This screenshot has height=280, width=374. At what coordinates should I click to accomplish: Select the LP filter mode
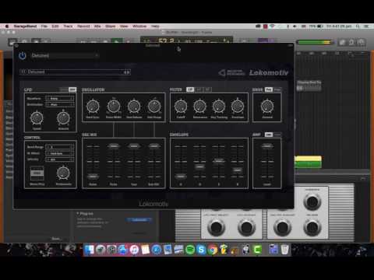pyautogui.click(x=190, y=89)
